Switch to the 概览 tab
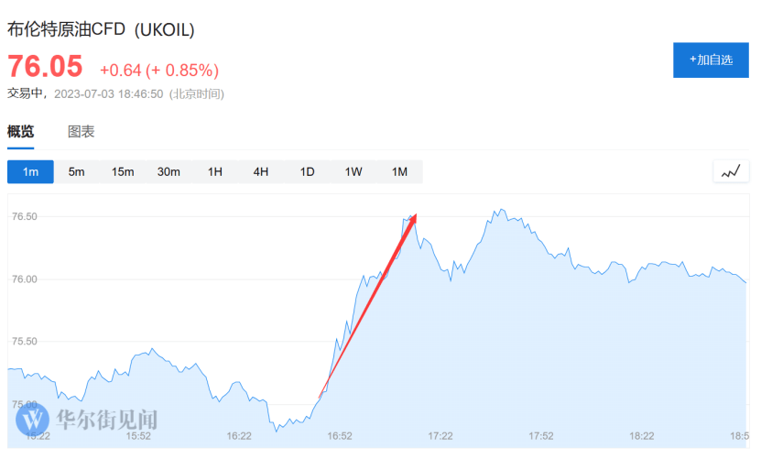 click(x=20, y=131)
